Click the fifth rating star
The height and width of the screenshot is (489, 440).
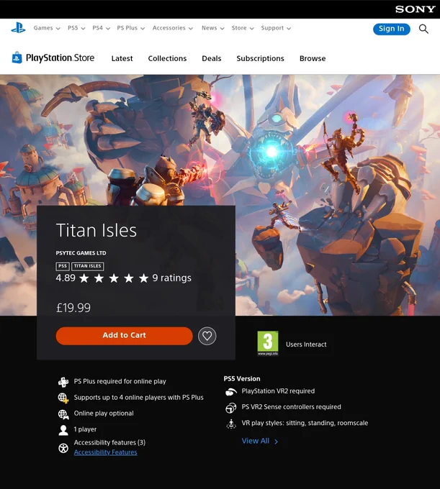click(143, 278)
